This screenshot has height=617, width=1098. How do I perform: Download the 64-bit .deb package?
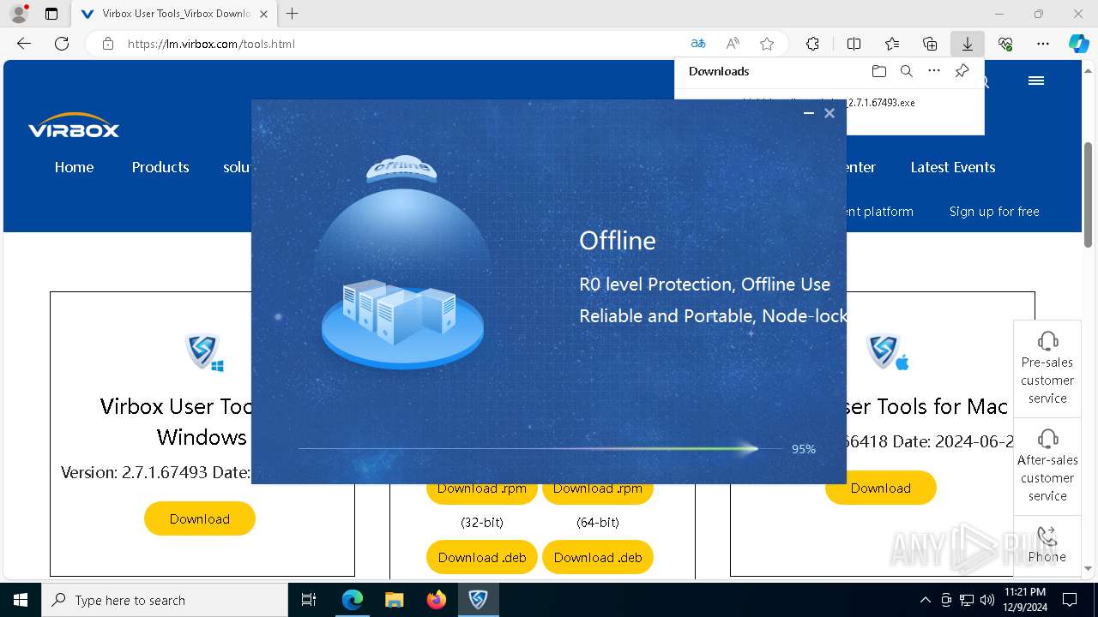[598, 557]
